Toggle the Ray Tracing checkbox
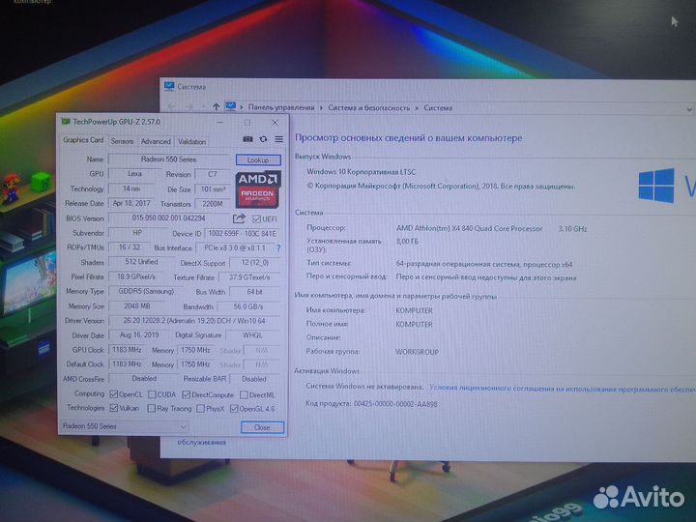 tap(152, 408)
